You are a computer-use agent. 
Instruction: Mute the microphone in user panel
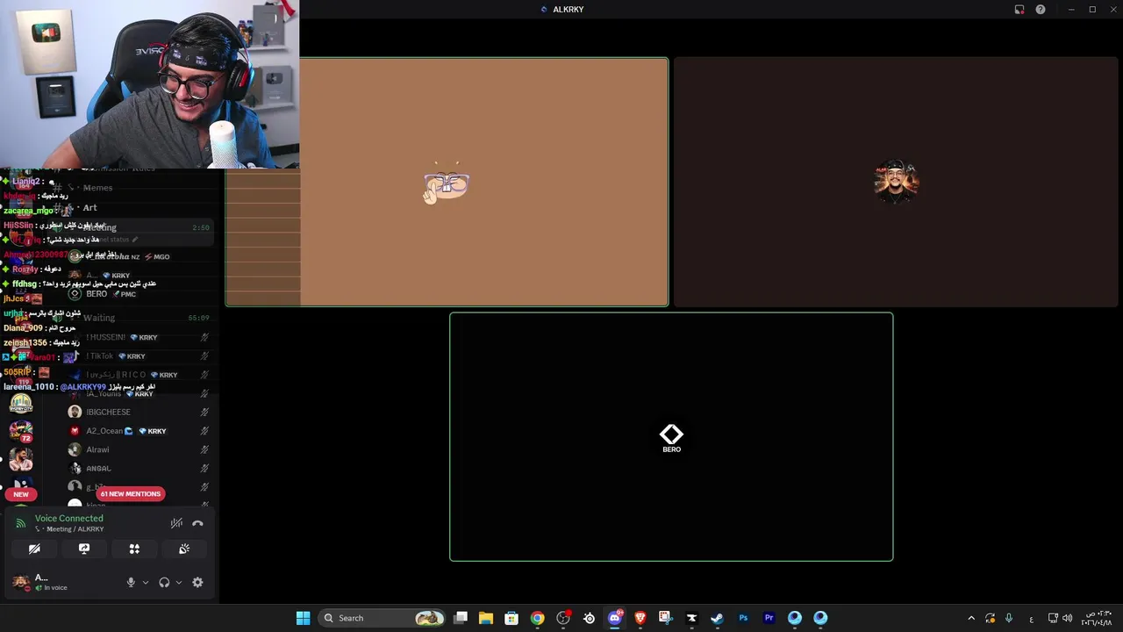pos(131,582)
